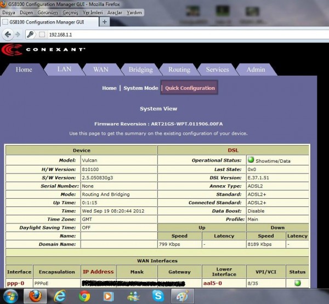Click the ppp-0 interface link
Viewport: 329px width, 304px height.
[x=15, y=283]
